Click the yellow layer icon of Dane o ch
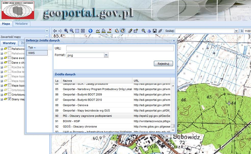 (x=5, y=62)
